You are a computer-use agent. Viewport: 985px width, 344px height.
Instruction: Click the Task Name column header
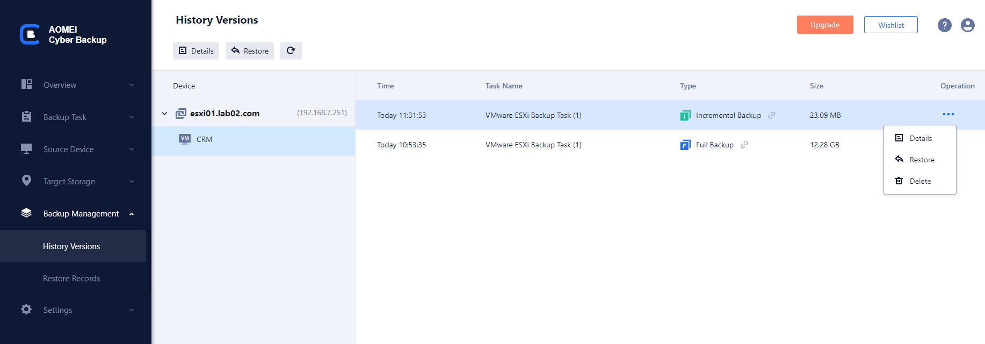[504, 86]
